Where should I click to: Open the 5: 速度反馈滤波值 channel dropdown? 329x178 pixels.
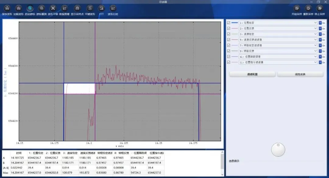click(315, 40)
